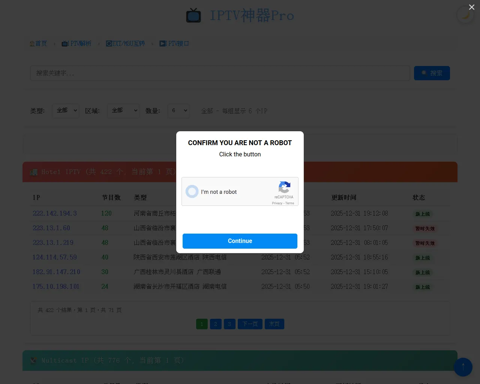Screen dimensions: 480x384
Task: Open IP link 222.142.194.3
Action: pyautogui.click(x=55, y=213)
